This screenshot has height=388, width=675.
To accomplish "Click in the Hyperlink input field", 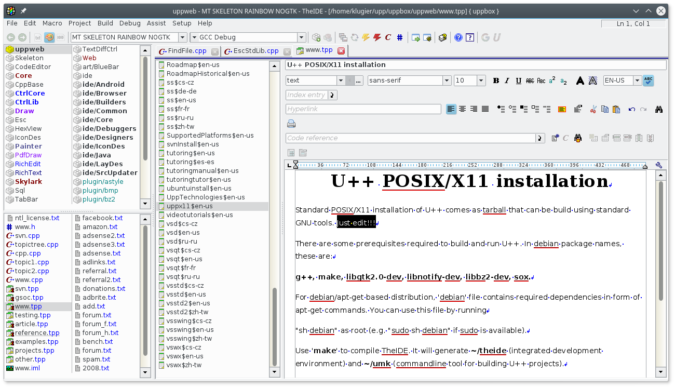I will (363, 109).
